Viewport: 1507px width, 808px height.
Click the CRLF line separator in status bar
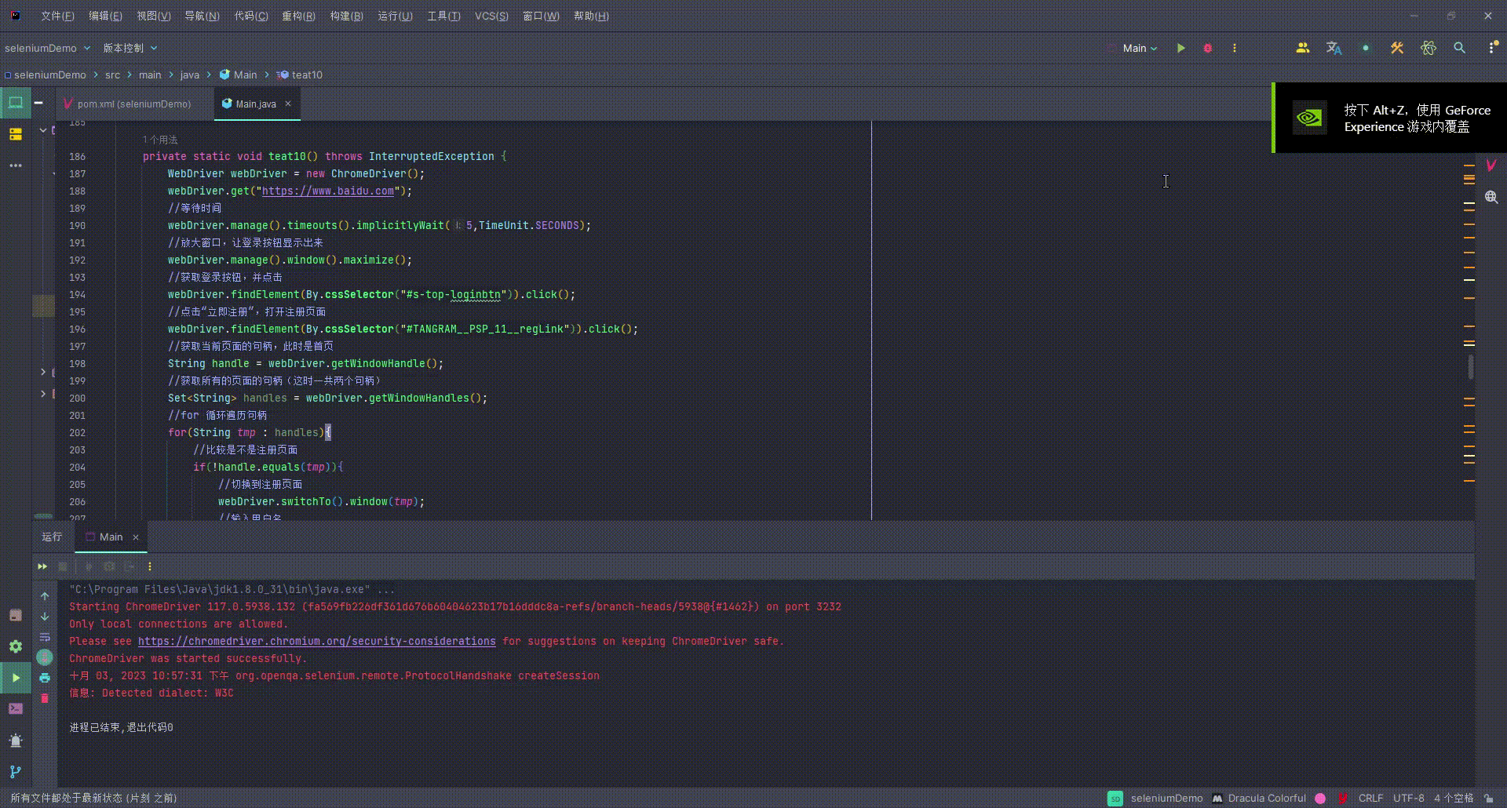(x=1370, y=798)
